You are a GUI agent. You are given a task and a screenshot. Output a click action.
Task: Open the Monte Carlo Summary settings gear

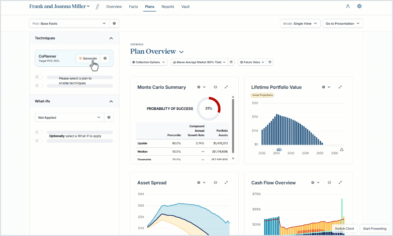[x=199, y=87]
